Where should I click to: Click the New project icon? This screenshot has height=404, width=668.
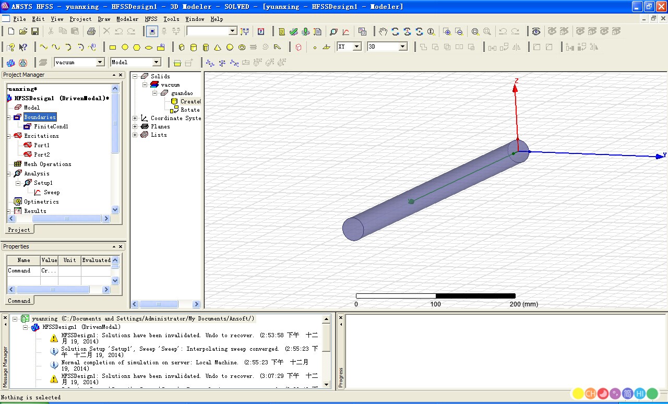11,31
